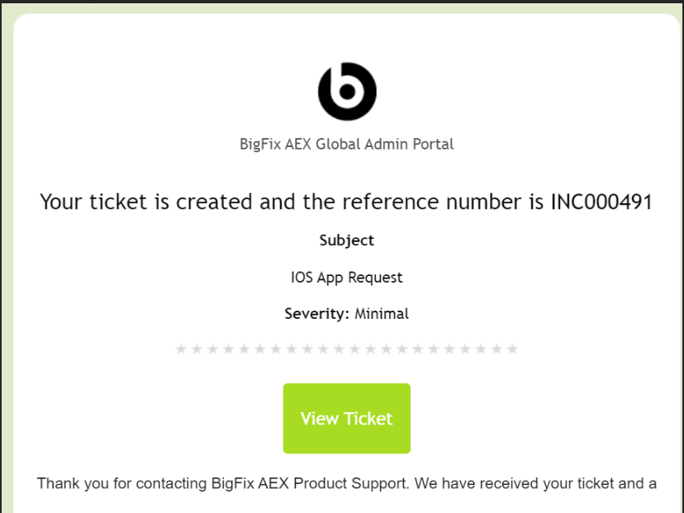Click the Minimal severity value
684x513 pixels.
(x=382, y=314)
